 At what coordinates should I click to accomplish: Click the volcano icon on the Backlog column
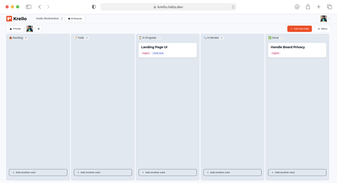pos(10,38)
